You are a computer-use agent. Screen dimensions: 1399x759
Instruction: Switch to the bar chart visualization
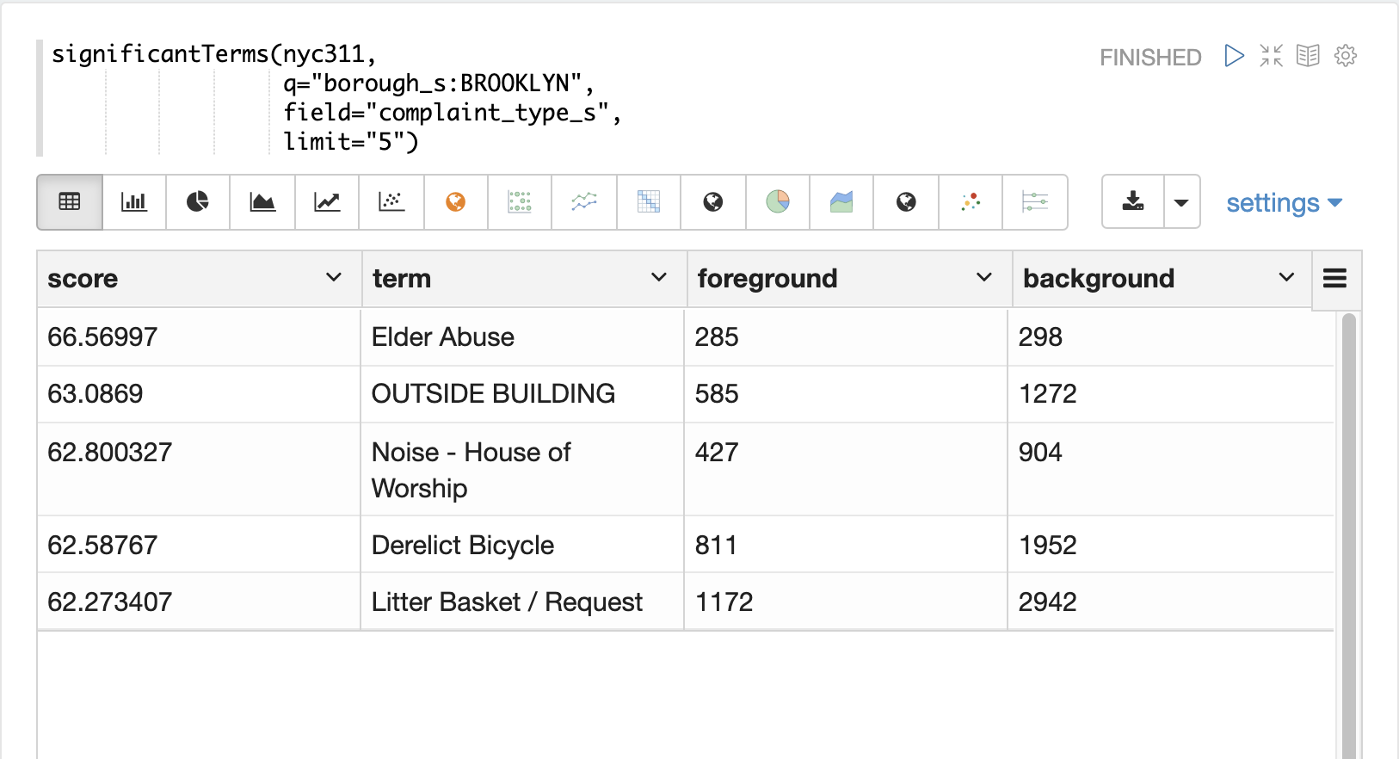pyautogui.click(x=133, y=202)
